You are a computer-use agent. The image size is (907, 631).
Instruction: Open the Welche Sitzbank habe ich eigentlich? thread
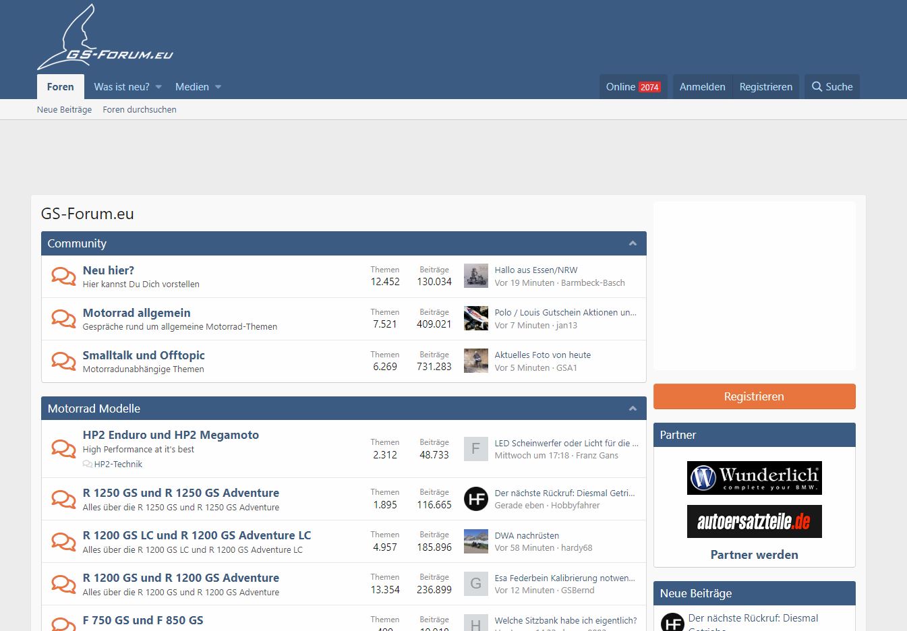[x=566, y=621]
